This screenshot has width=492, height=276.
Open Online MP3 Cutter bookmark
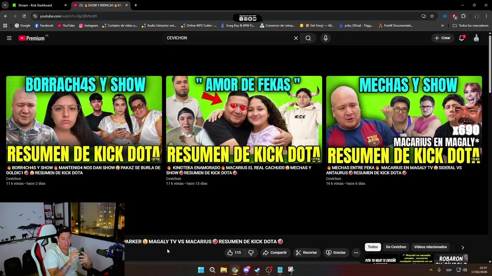tap(198, 26)
